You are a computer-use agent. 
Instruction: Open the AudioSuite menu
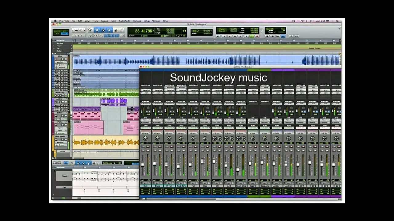[125, 21]
